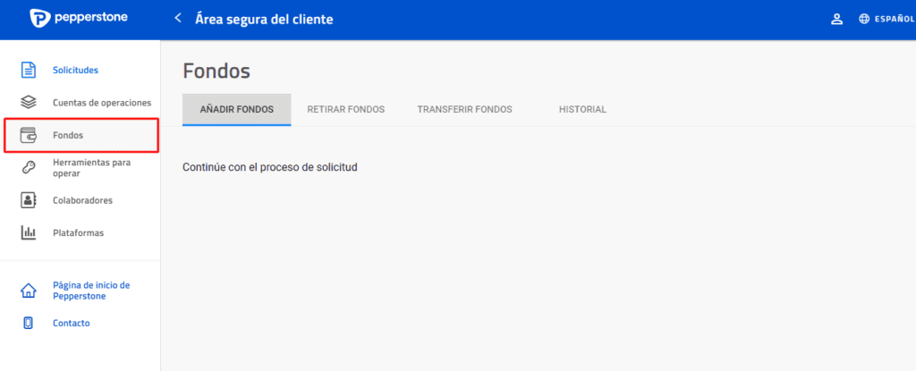Click the Fondos wallet icon
The width and height of the screenshot is (916, 371).
(29, 135)
